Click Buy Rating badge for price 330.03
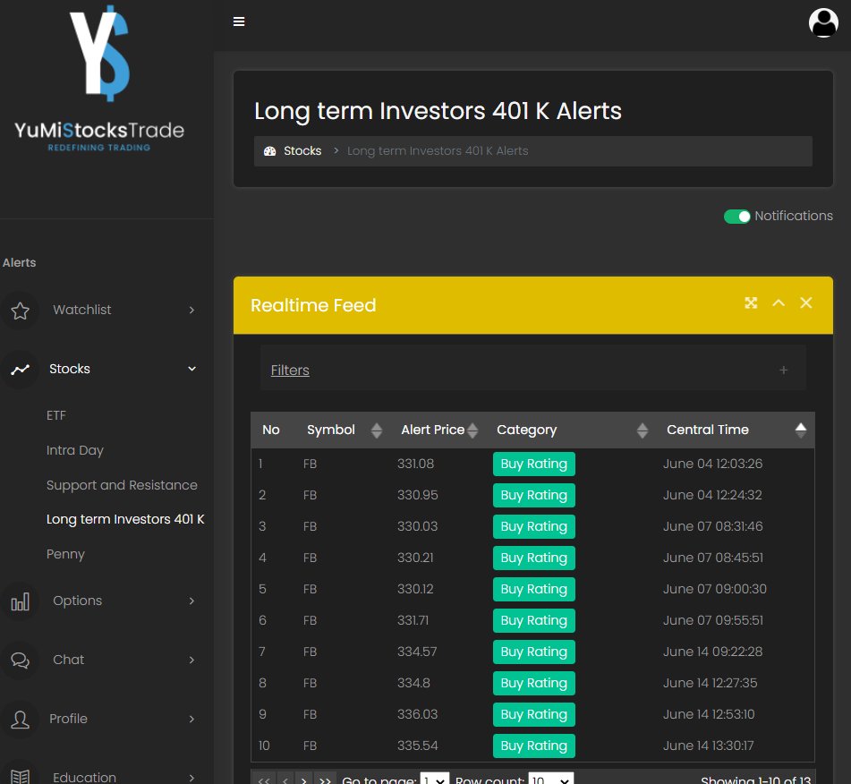The width and height of the screenshot is (851, 784). coord(534,526)
